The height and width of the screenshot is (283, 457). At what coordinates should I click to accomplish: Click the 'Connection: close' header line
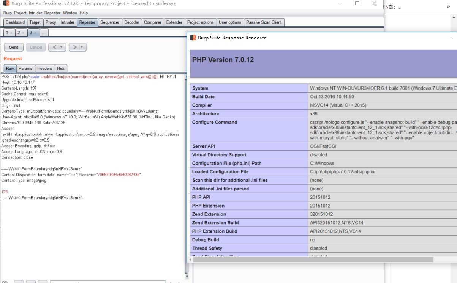pos(17,157)
